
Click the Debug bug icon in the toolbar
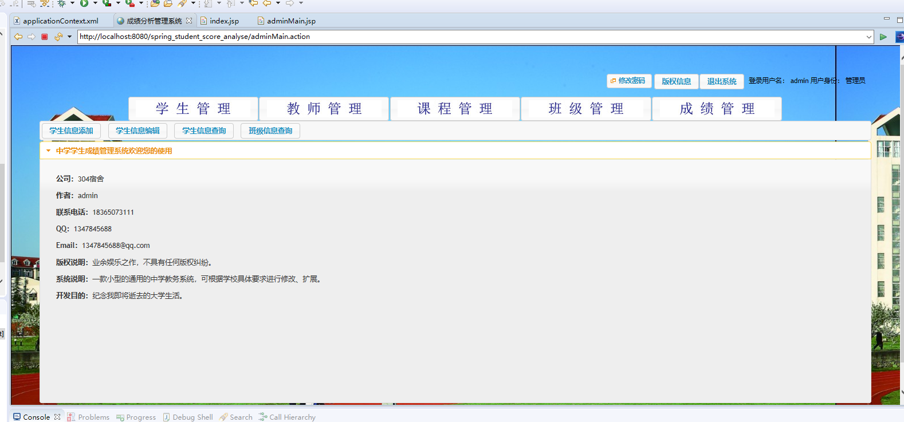(x=61, y=3)
